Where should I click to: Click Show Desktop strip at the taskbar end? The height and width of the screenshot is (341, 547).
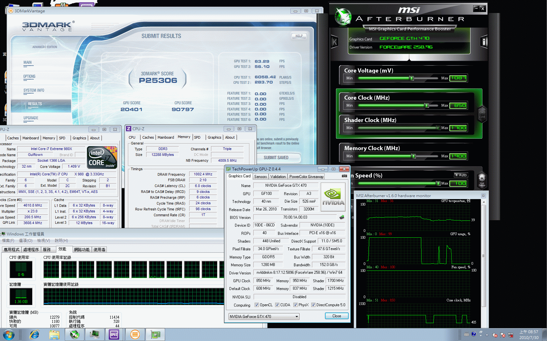544,335
